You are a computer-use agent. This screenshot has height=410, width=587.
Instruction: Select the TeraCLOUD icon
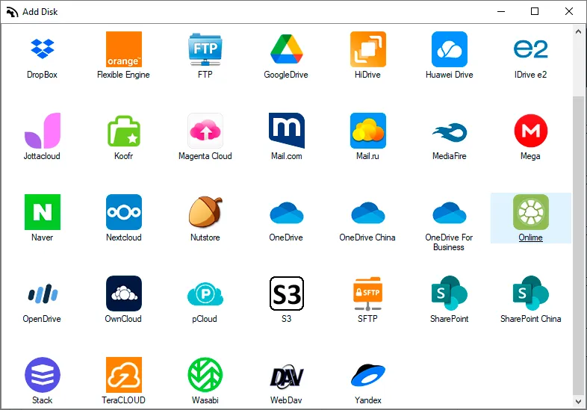pyautogui.click(x=124, y=375)
